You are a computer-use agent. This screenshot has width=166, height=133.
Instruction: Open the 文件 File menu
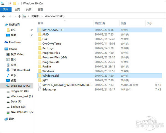click(x=6, y=9)
